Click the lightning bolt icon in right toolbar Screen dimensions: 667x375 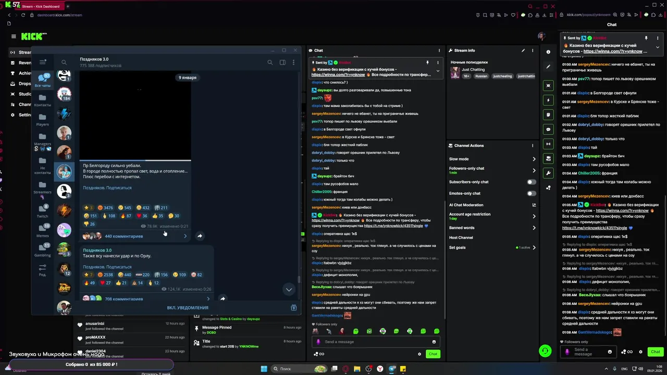[548, 100]
